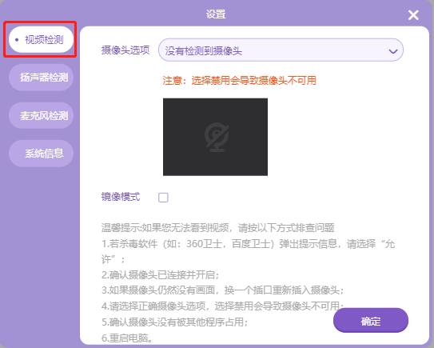Image resolution: width=434 pixels, height=348 pixels.
Task: Click the 设置 title at the top
Action: [x=216, y=14]
